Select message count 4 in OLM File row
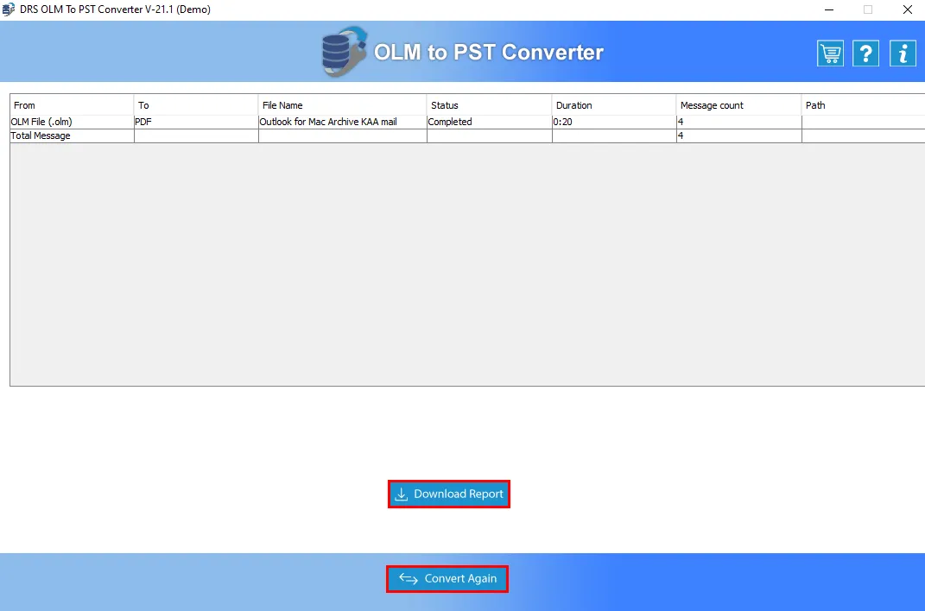Screen dimensions: 925x611 (738, 122)
